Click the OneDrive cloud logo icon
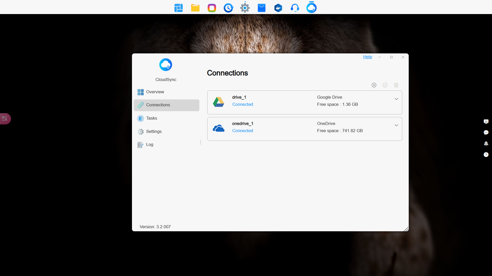The width and height of the screenshot is (492, 276). (x=219, y=128)
